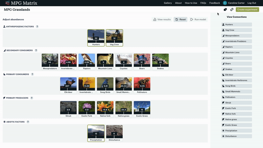
Task: Click the Reset button
Action: click(x=180, y=19)
